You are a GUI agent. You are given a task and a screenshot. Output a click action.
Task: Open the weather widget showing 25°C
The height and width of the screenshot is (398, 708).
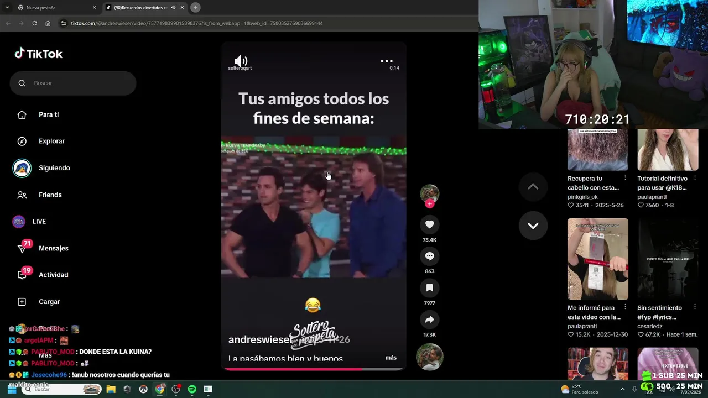point(580,389)
